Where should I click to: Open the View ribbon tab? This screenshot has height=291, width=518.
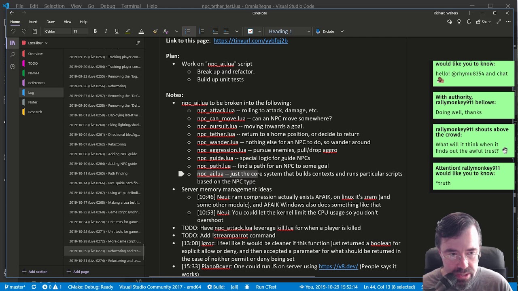click(x=68, y=21)
